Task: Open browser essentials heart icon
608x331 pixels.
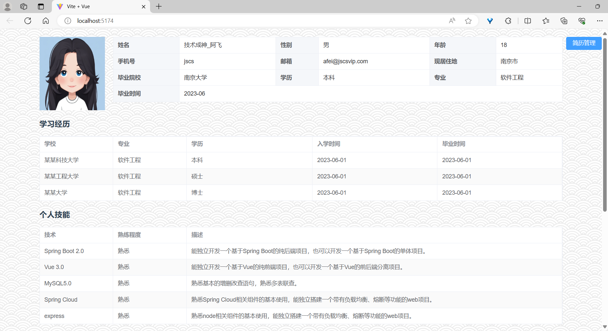Action: click(582, 21)
